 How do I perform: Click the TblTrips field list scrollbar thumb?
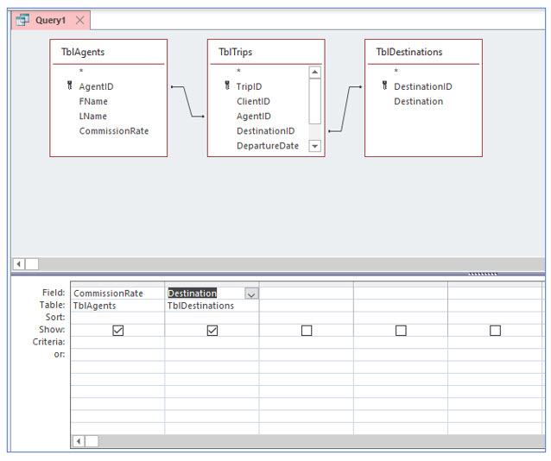tap(315, 101)
